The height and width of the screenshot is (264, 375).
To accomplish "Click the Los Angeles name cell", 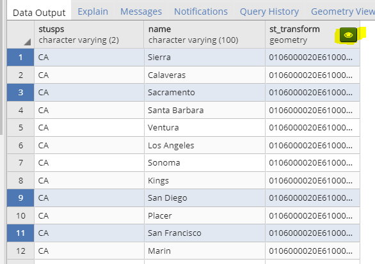I will (x=205, y=145).
